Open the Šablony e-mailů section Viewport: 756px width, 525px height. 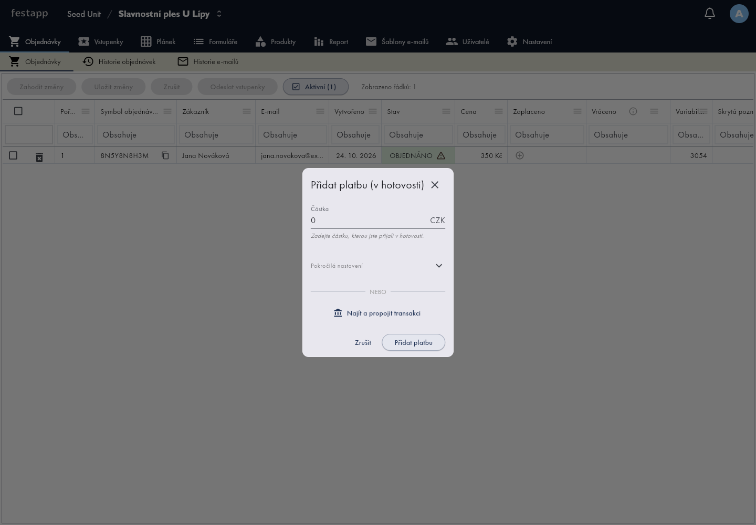click(x=397, y=41)
